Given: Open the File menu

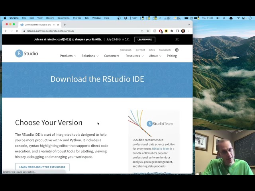Looking at the screenshot, I should (24, 18).
